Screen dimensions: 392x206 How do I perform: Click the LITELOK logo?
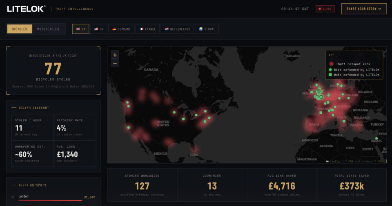coord(26,9)
